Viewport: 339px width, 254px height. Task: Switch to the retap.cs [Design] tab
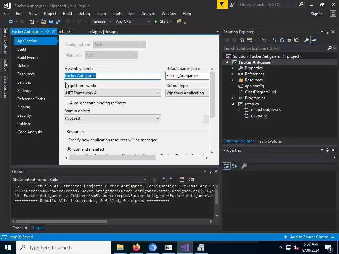(103, 32)
